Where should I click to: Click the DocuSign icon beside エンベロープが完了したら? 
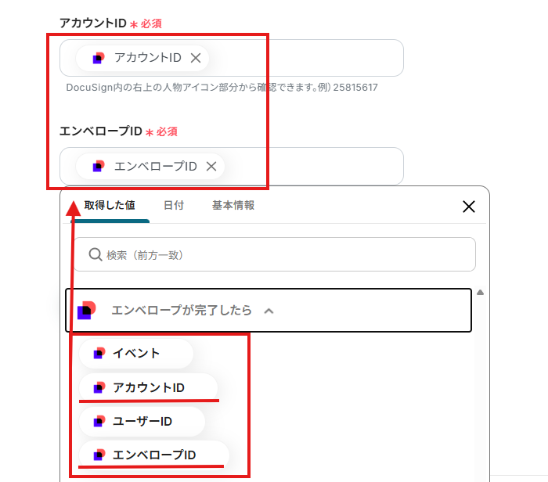click(87, 311)
